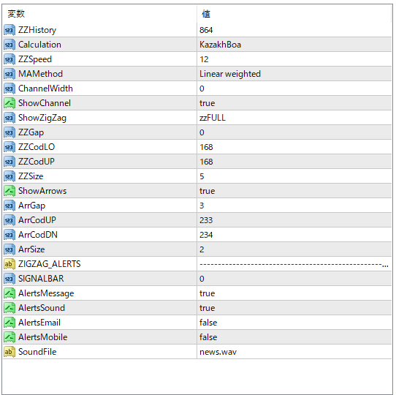
Task: Select the ShowZigZag variable name
Action: [x=42, y=118]
